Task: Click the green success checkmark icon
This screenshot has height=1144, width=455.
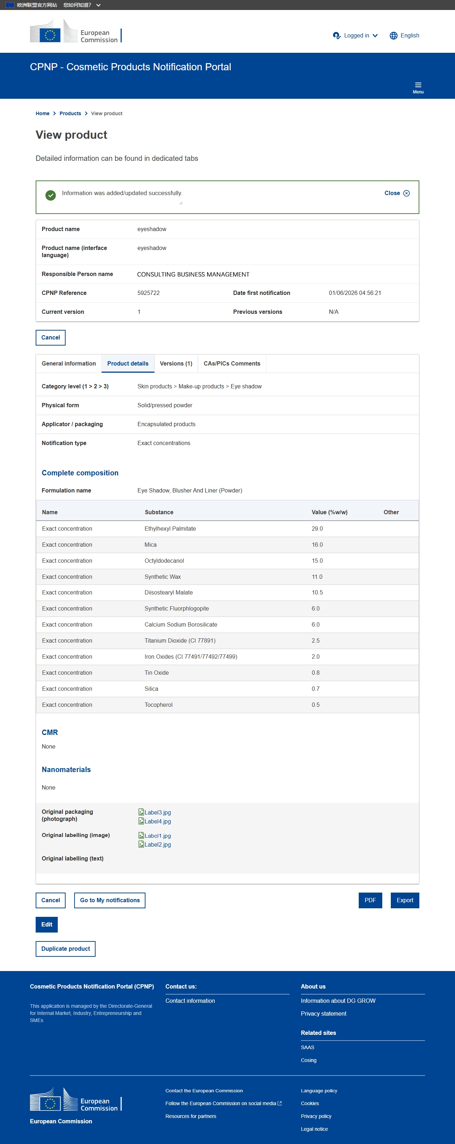Action: pyautogui.click(x=51, y=195)
